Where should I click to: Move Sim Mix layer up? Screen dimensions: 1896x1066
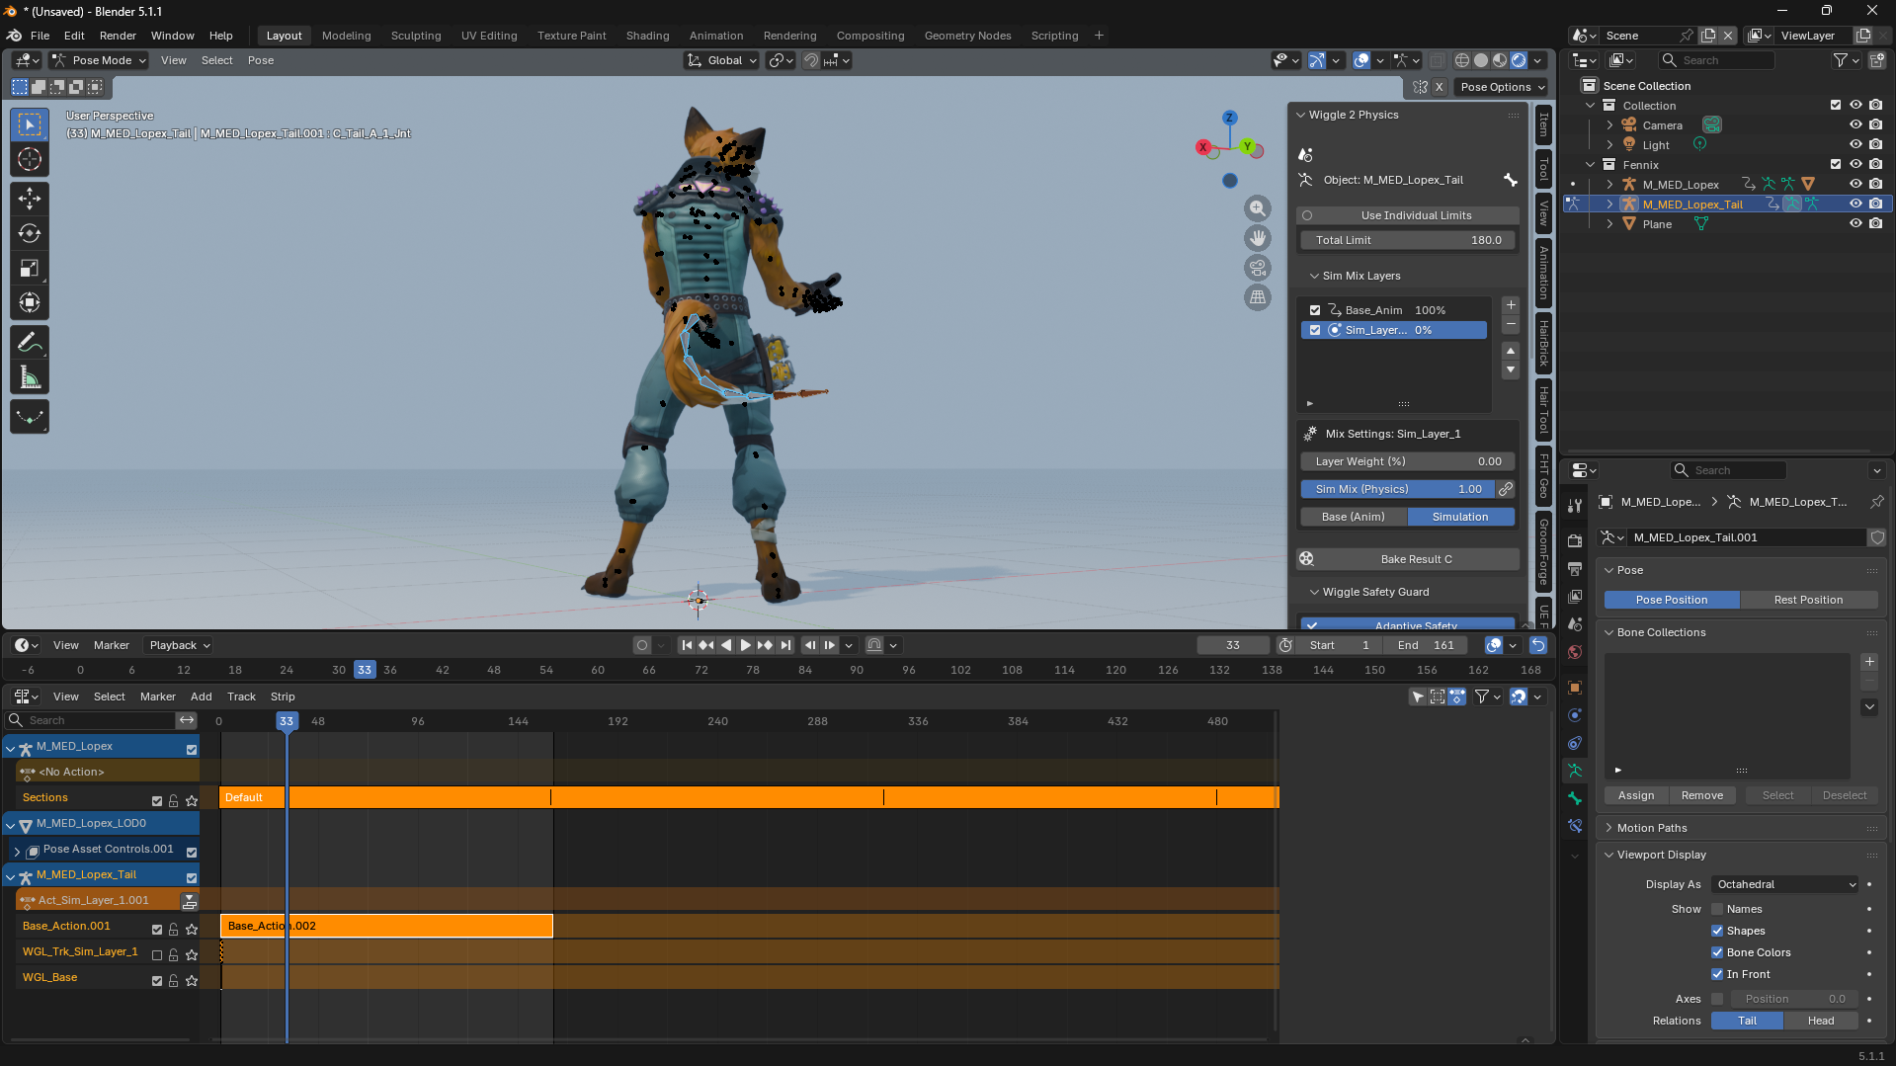click(1511, 351)
